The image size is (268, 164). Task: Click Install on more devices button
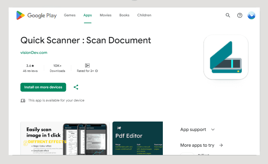click(x=43, y=87)
